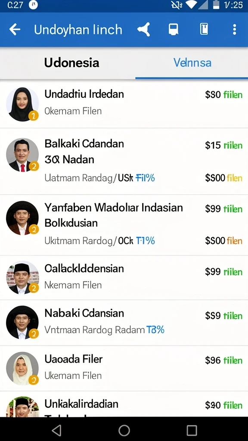Select the Oalackldensian row
Screen dimensions: 248x441
click(x=124, y=278)
